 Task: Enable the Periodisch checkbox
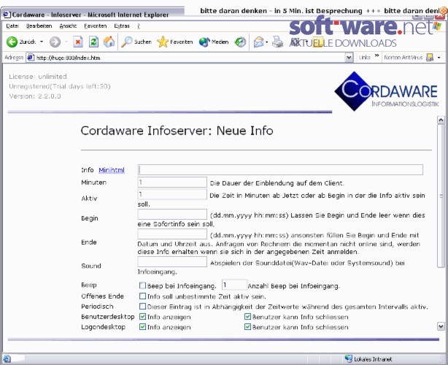pyautogui.click(x=142, y=307)
